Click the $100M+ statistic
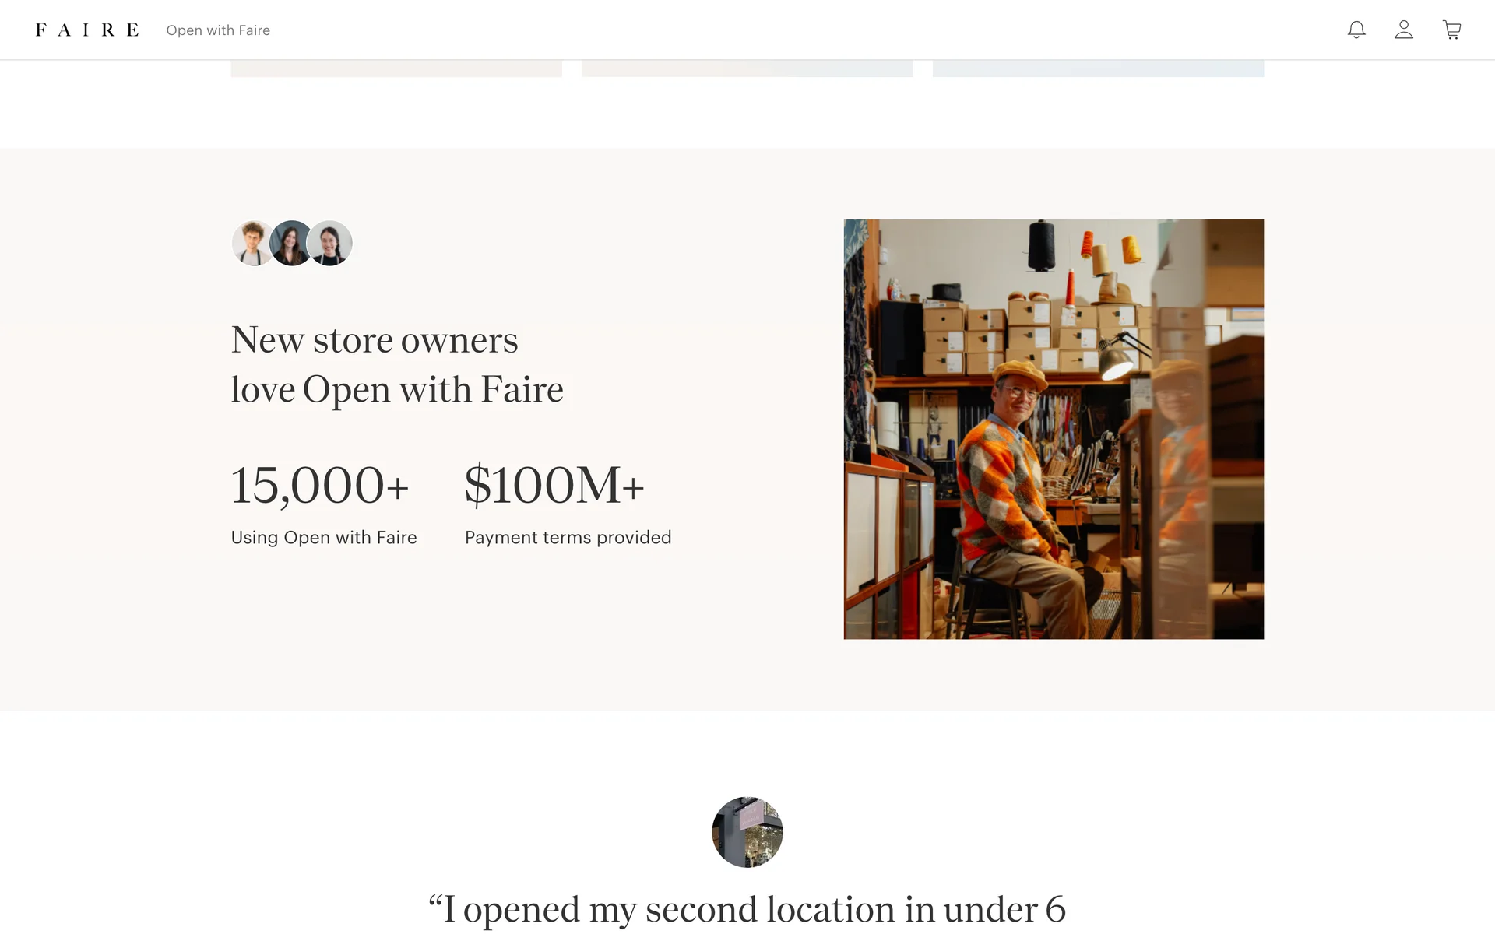 [554, 485]
